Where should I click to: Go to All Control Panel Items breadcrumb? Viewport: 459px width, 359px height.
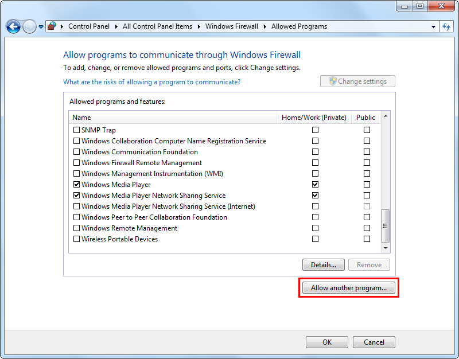coord(157,26)
